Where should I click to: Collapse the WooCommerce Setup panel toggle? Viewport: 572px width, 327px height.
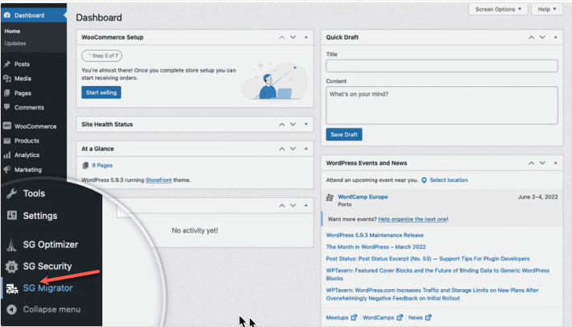tap(306, 37)
